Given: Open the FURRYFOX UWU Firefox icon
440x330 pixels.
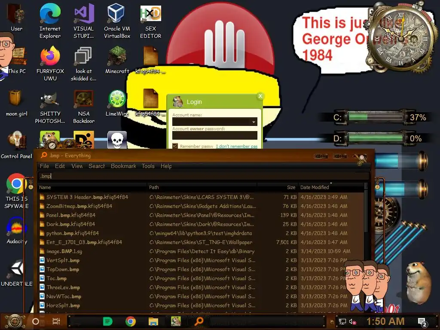Looking at the screenshot, I should click(x=50, y=64).
